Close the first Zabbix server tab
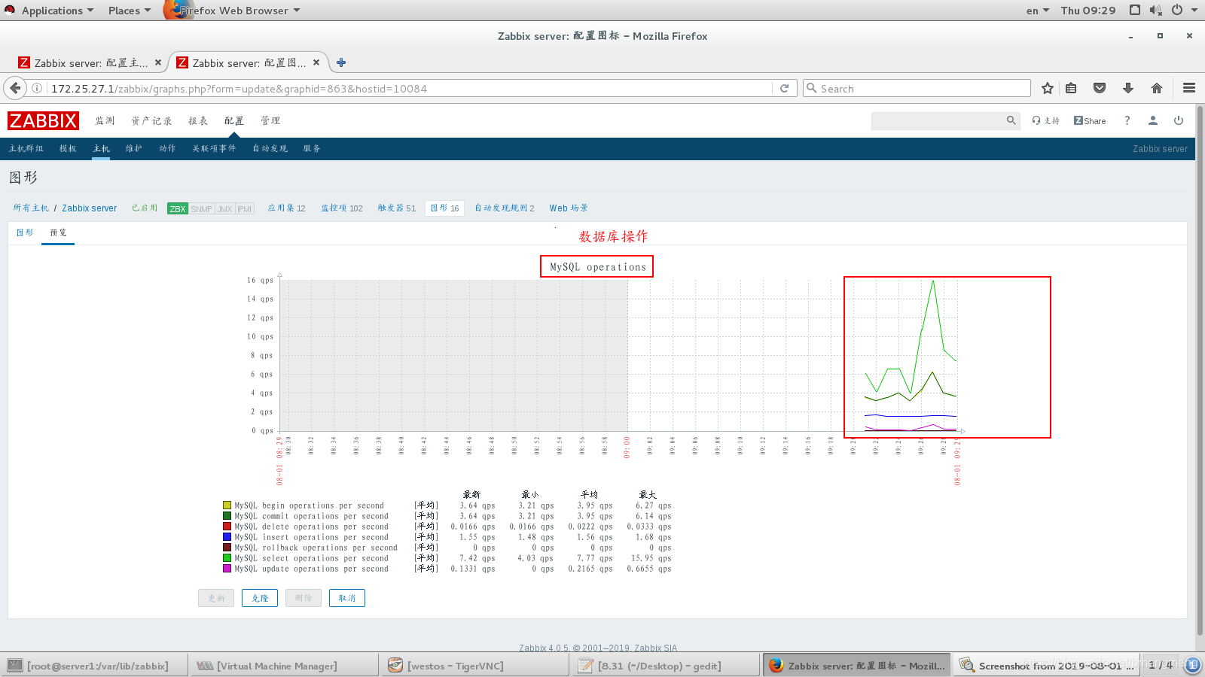Screen dimensions: 1205x677 [x=157, y=62]
